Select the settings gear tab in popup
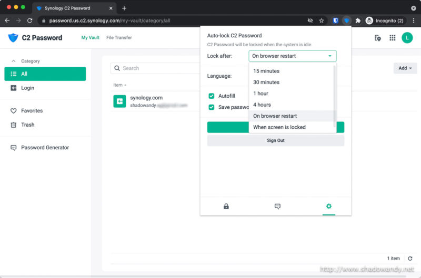The image size is (421, 278). (x=328, y=207)
